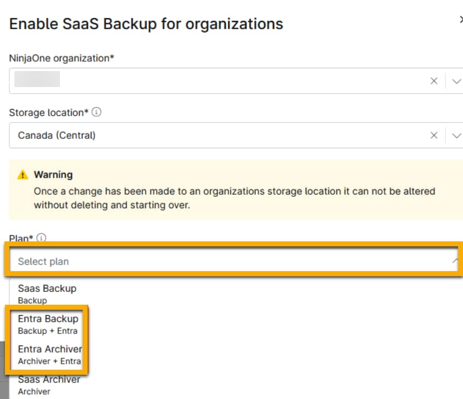Click the dialog title Enable SaaS Backup
Screen dimensions: 463x399
tap(146, 24)
